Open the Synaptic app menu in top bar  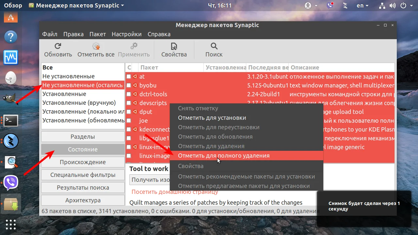pos(76,6)
